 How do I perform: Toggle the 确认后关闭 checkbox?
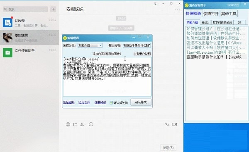[111, 103]
